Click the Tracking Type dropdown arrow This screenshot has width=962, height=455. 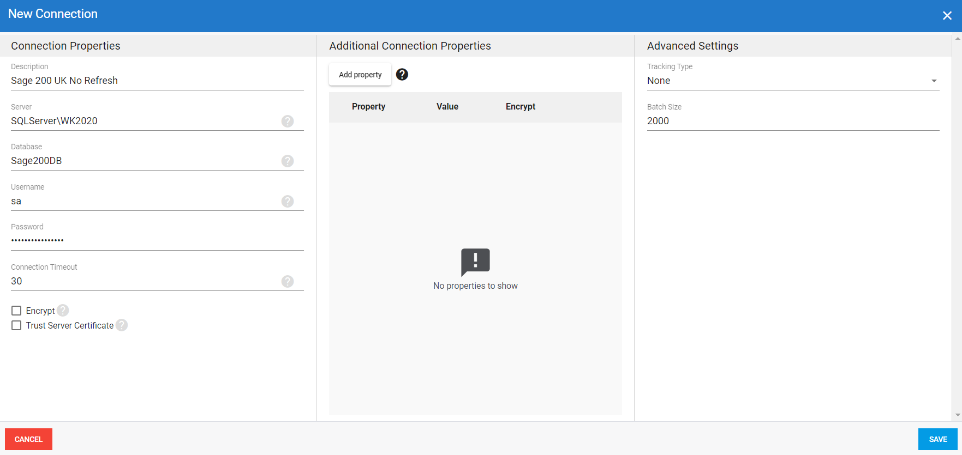point(934,81)
